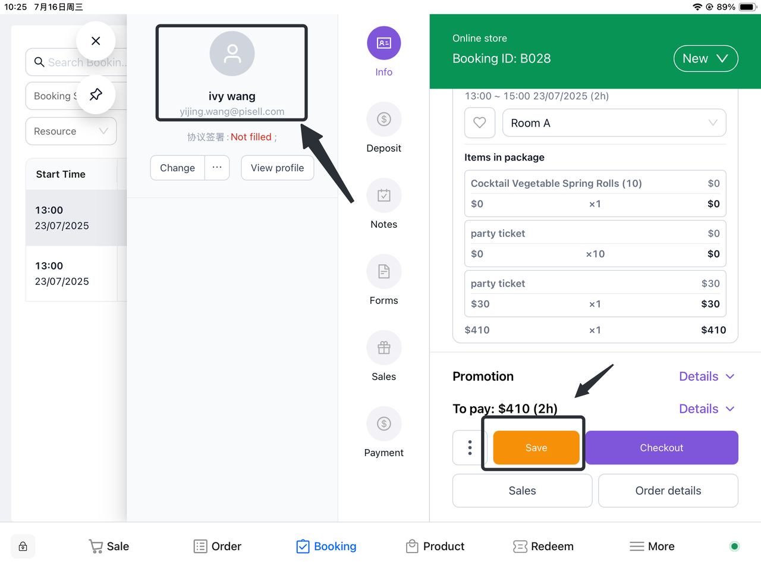Screen dimensions: 761x571
Task: Open the Info panel icon
Action: [384, 43]
